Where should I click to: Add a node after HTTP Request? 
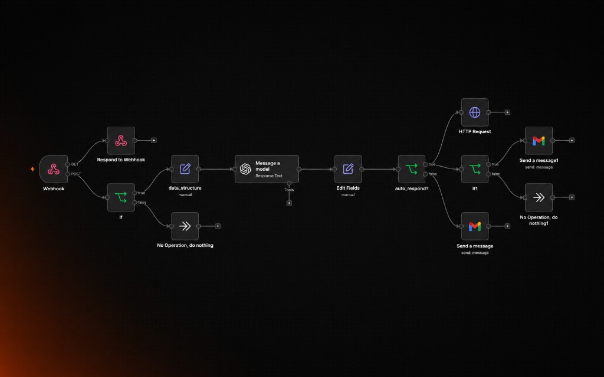click(x=507, y=113)
